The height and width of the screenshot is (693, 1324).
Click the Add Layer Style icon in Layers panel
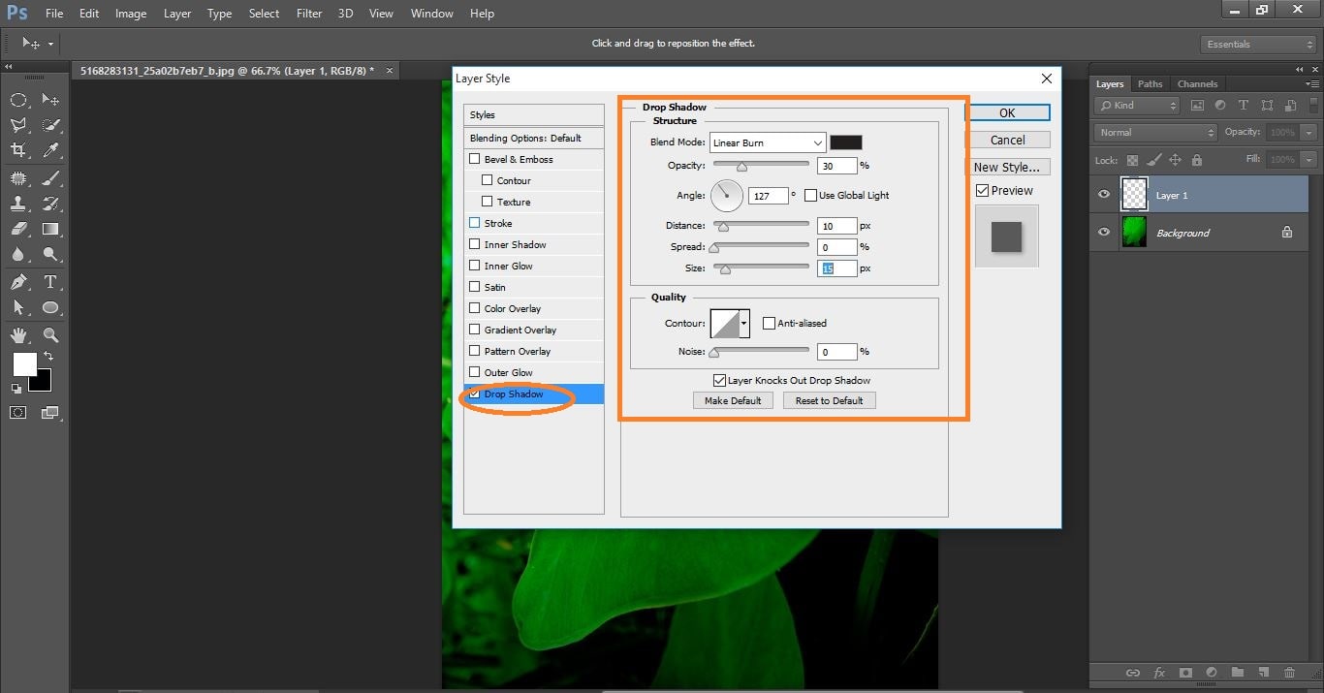point(1159,672)
